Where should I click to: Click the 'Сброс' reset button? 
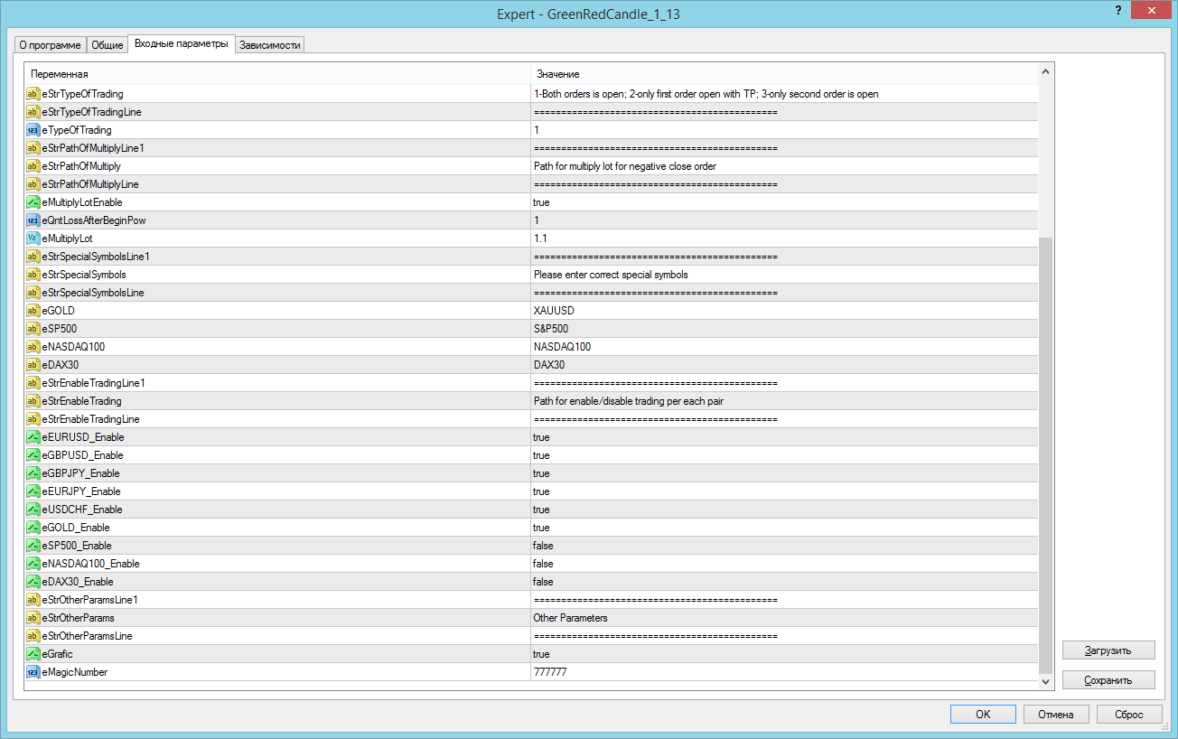click(1129, 714)
